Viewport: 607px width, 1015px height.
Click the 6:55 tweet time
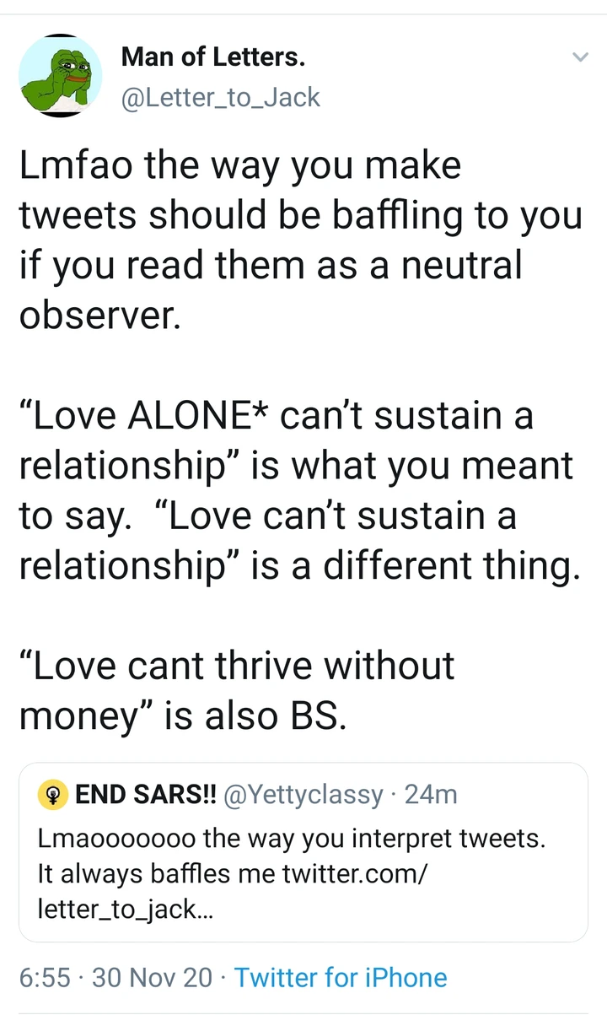45,978
